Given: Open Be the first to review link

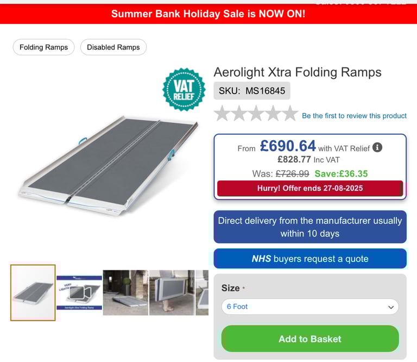Looking at the screenshot, I should click(x=354, y=116).
